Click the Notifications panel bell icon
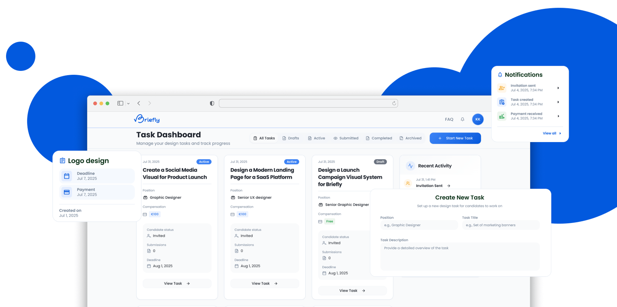 (500, 75)
